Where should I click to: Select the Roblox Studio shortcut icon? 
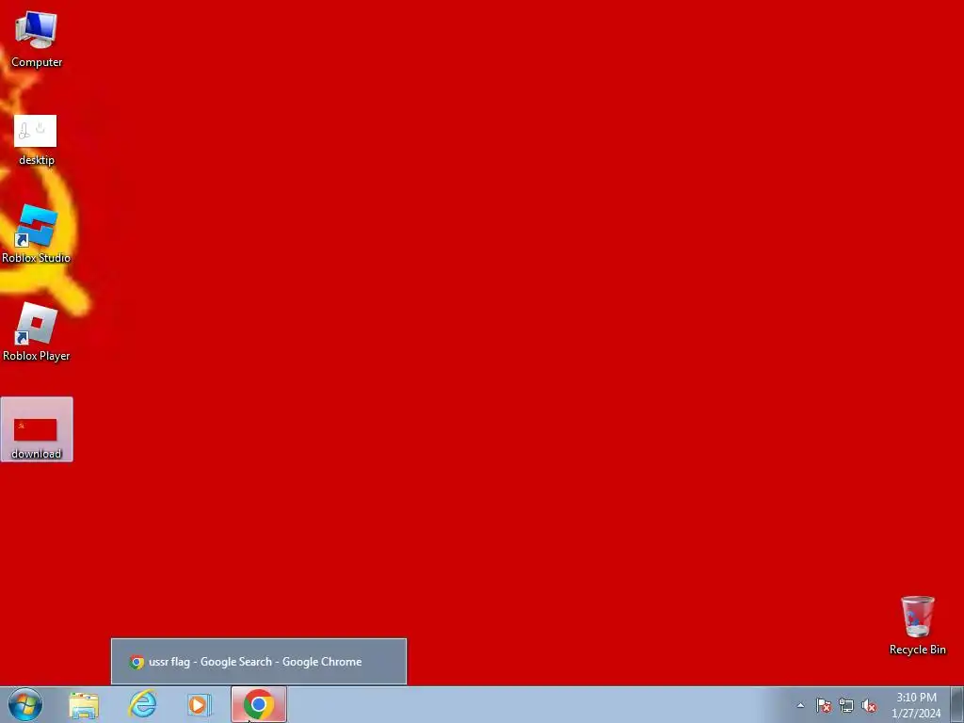point(37,233)
